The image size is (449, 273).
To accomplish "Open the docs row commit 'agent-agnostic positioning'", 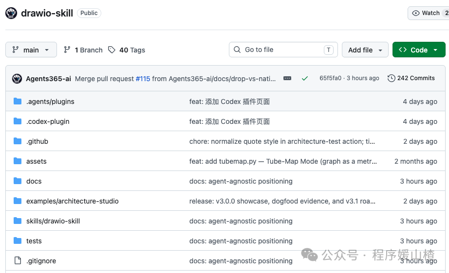I will [241, 181].
